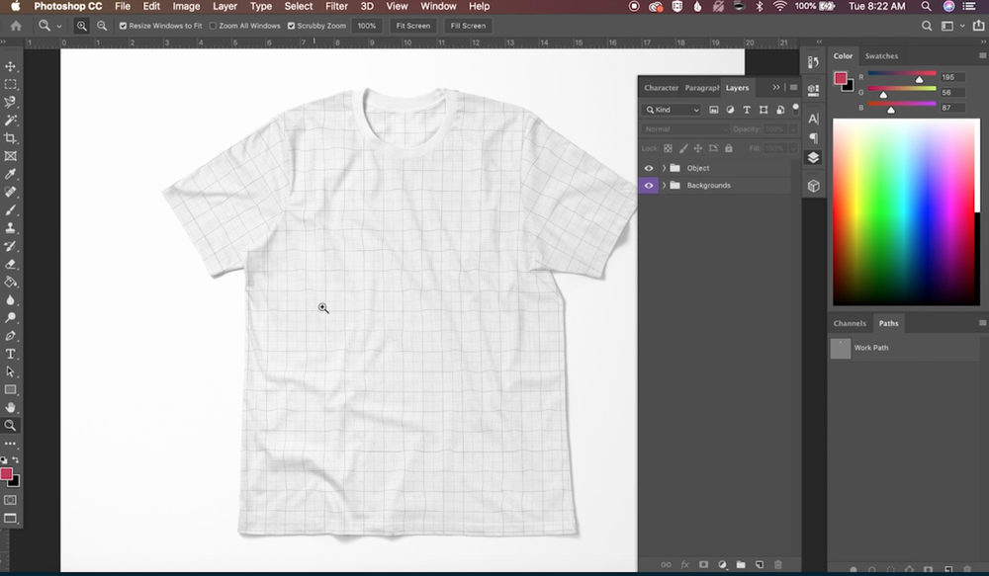Select the Hand tool

pyautogui.click(x=10, y=408)
